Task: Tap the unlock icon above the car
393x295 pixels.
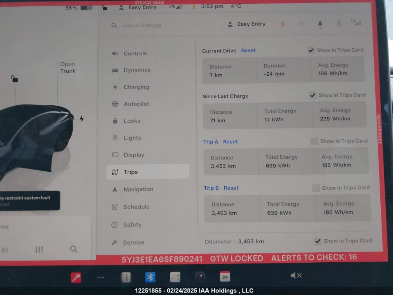Action: [14, 79]
